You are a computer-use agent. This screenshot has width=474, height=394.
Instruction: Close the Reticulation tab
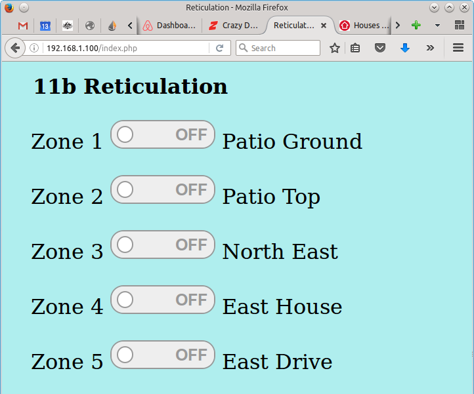click(324, 26)
